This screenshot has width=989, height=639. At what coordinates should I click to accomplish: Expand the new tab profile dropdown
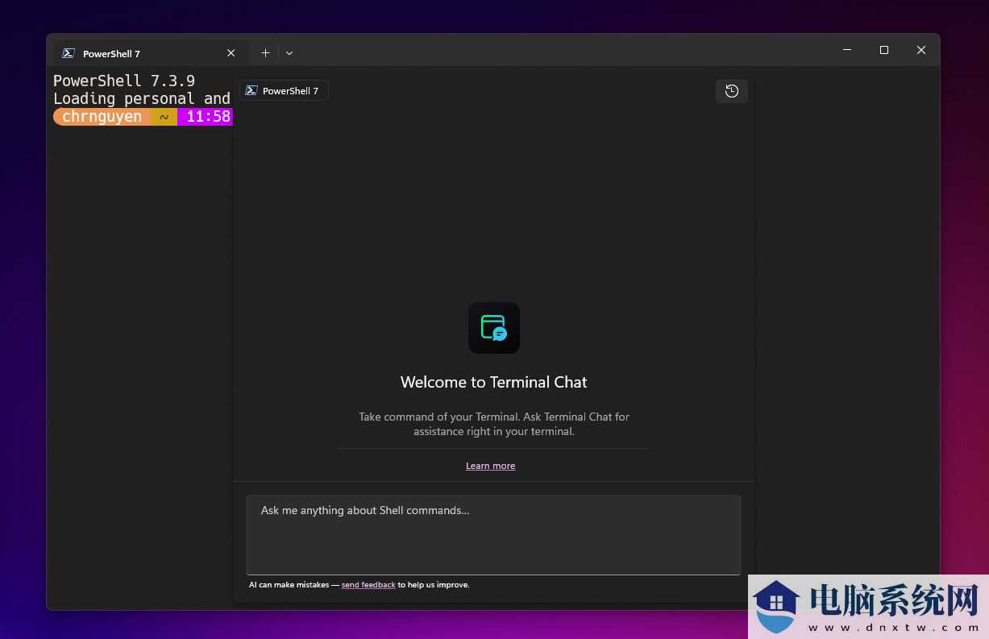pyautogui.click(x=289, y=53)
